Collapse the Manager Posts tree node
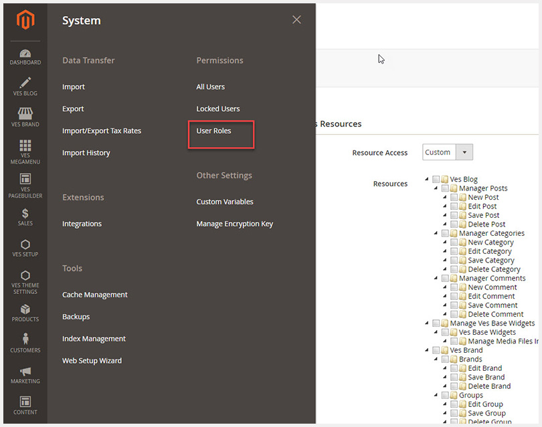The width and height of the screenshot is (542, 427). point(436,189)
